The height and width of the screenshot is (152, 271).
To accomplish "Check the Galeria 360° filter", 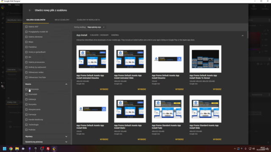I will (x=26, y=27).
